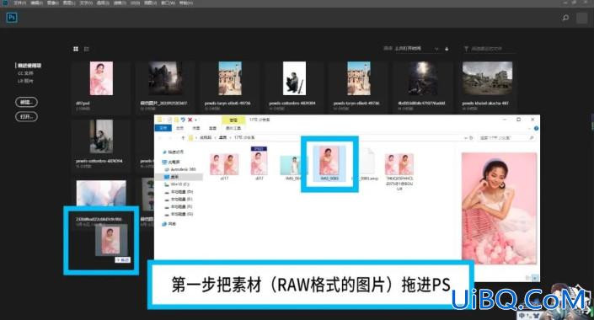Open the Photoshop account profile avatar

[x=582, y=18]
